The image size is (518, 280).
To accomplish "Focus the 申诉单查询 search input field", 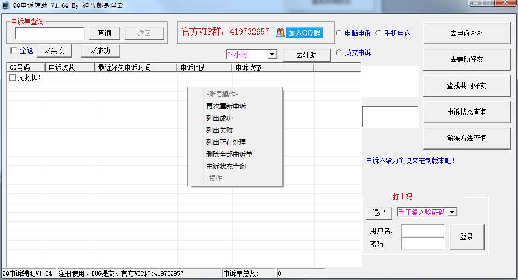I will 50,33.
